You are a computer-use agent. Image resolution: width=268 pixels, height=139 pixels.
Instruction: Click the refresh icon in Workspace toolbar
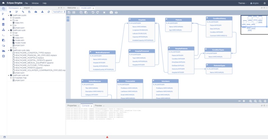pos(49,12)
